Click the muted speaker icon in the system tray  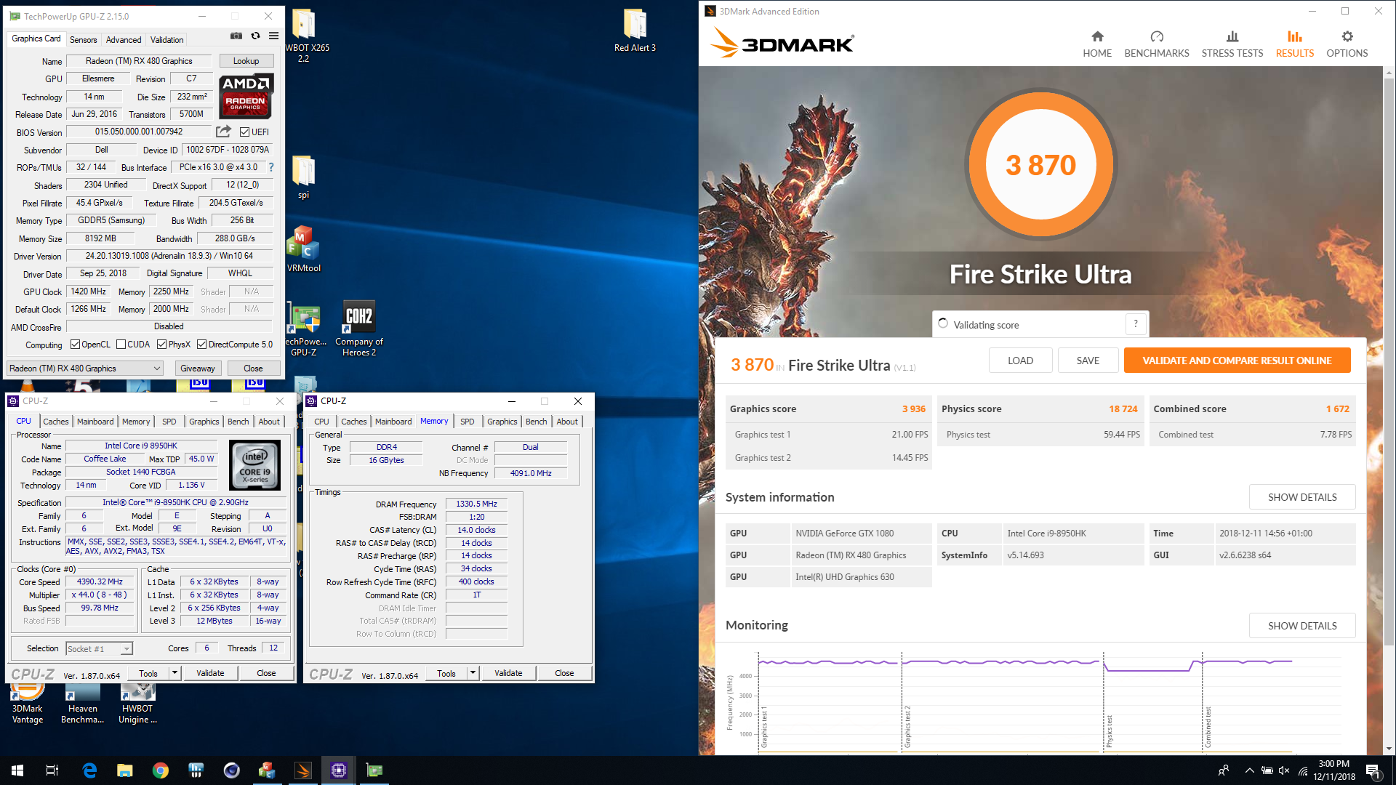1284,770
